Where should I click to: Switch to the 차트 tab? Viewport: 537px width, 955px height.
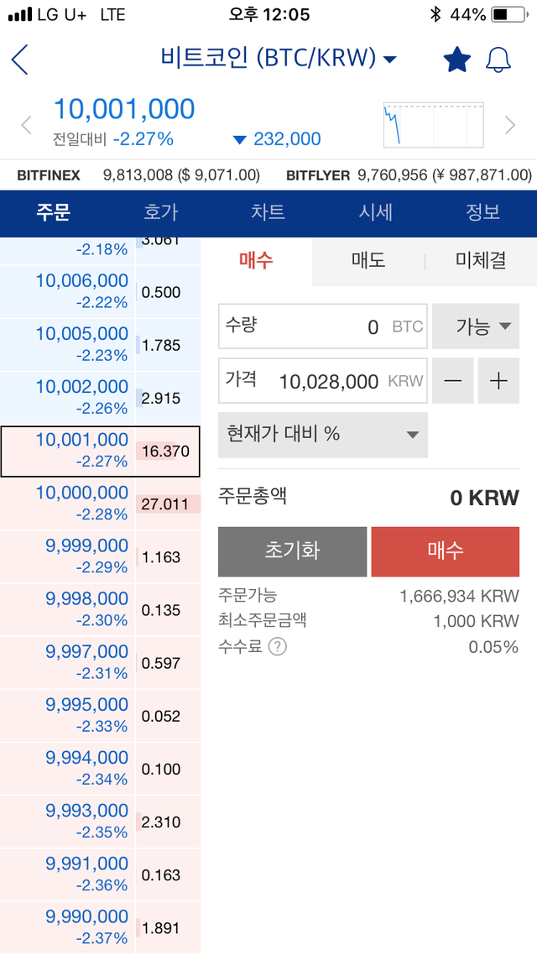[x=268, y=212]
